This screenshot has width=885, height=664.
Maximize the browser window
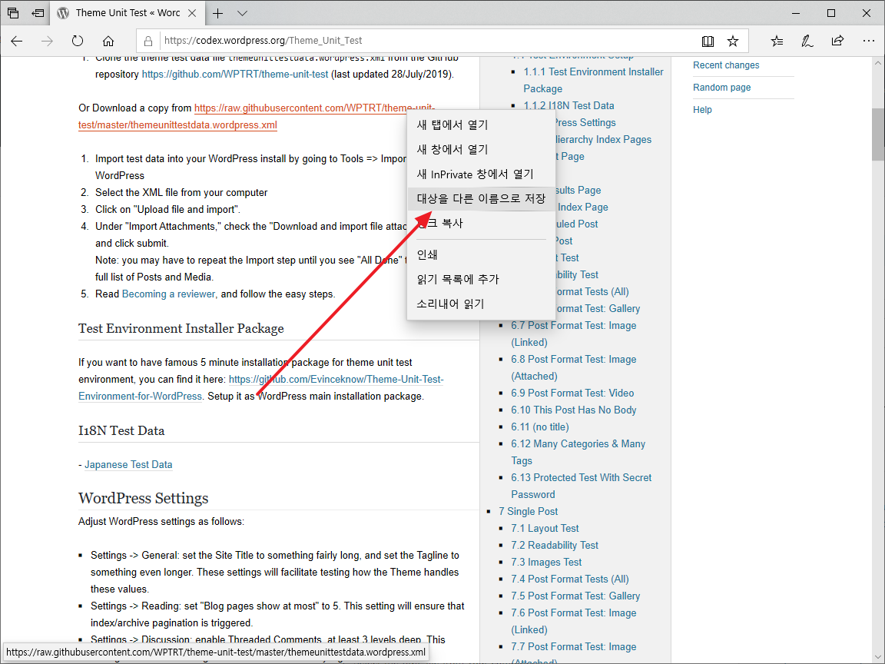point(831,13)
